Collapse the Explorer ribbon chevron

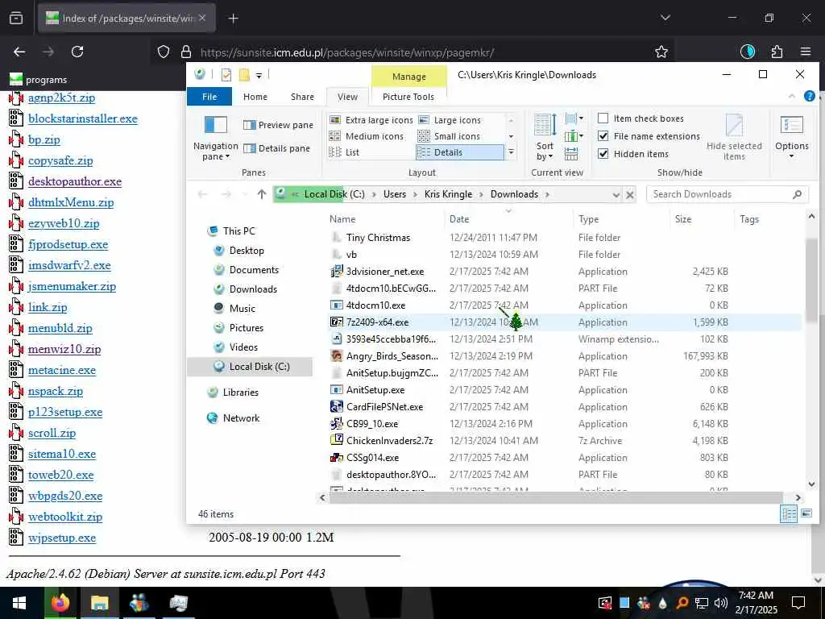pos(791,96)
